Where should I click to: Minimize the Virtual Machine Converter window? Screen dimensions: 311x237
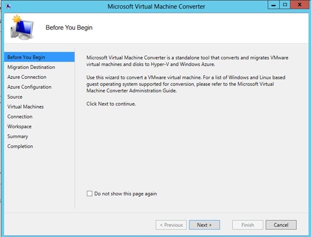(x=273, y=5)
